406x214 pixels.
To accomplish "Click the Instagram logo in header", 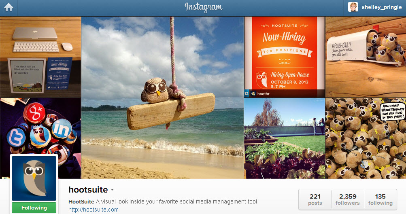I will coord(203,7).
